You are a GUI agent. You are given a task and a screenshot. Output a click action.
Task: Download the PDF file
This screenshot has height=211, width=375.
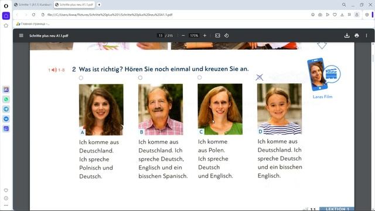pos(347,35)
